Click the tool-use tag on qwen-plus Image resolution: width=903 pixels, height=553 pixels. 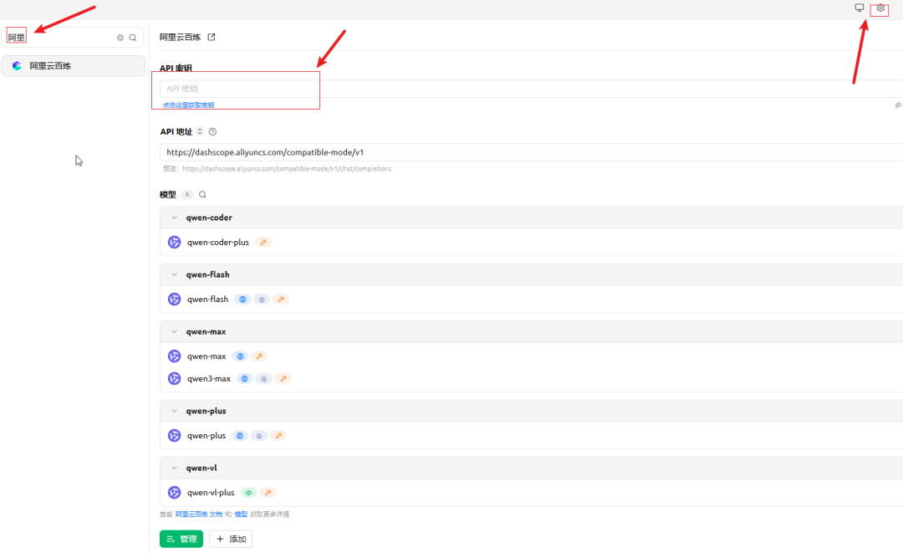pos(278,436)
